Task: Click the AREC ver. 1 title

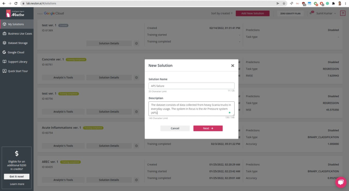Action: 50,162
